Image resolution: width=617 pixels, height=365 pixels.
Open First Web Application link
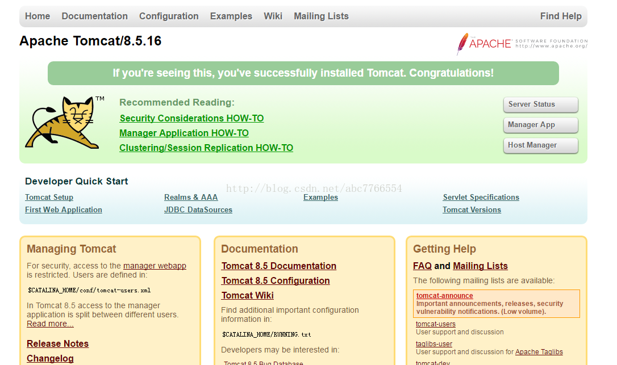(64, 210)
